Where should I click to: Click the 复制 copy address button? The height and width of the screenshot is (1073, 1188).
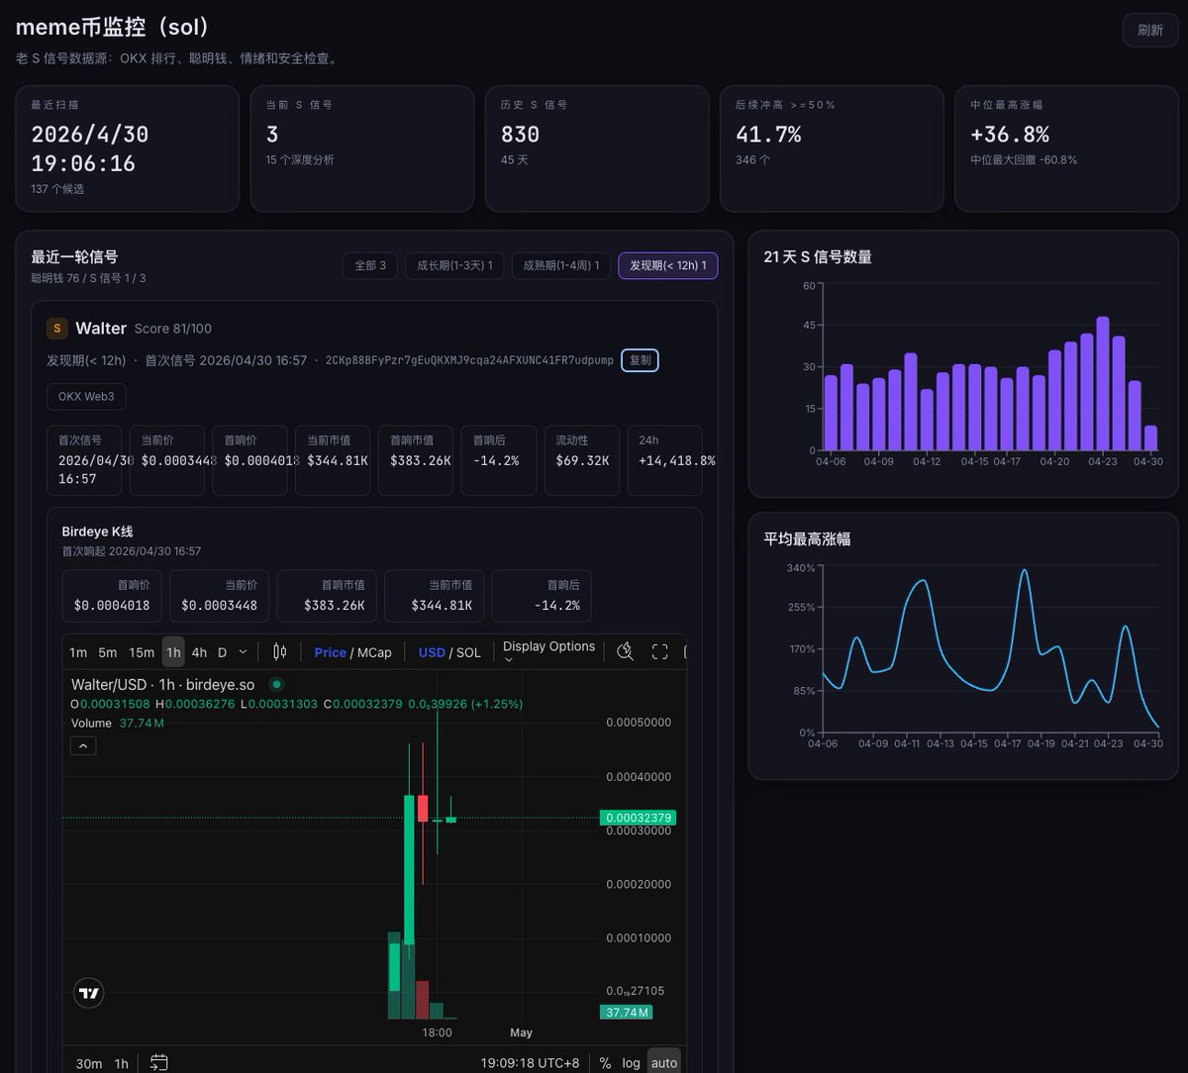pyautogui.click(x=641, y=360)
